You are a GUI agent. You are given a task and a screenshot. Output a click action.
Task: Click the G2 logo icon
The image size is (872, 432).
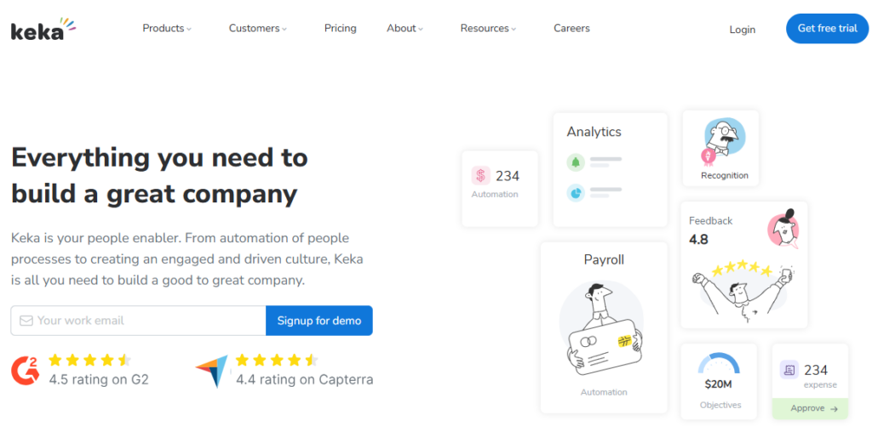click(26, 369)
